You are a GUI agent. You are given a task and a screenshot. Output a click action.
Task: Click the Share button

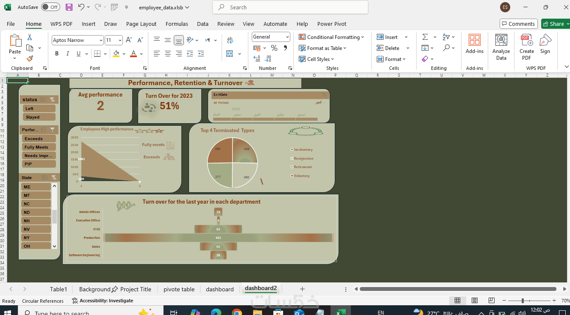tap(555, 24)
